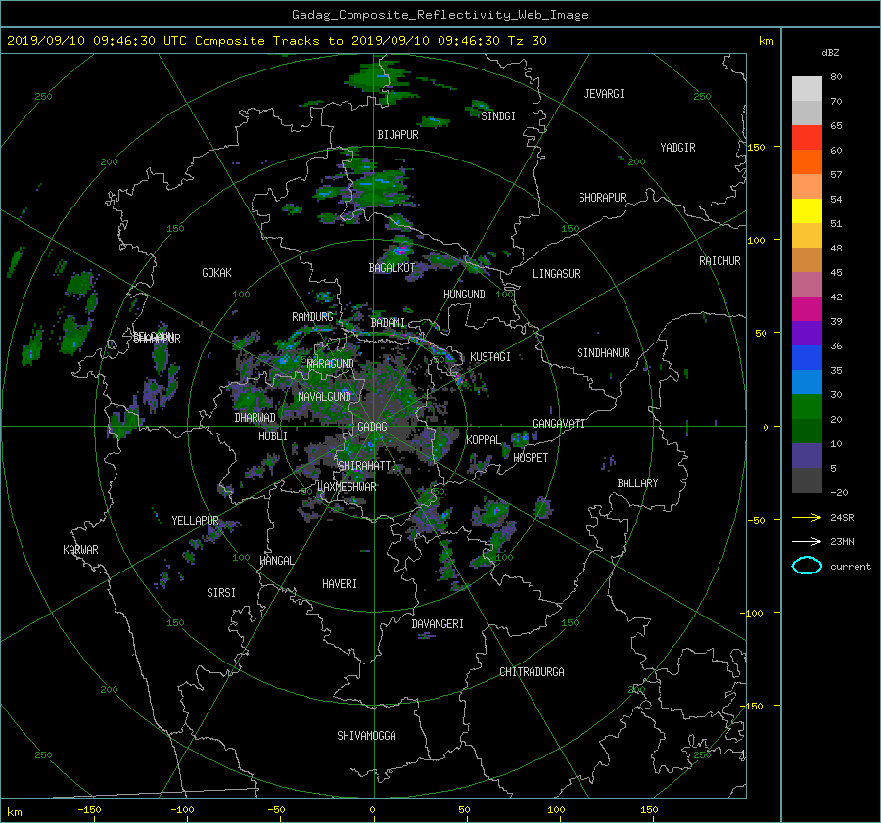Click the NAVALGUND label
Viewport: 881px width, 823px height.
[324, 397]
